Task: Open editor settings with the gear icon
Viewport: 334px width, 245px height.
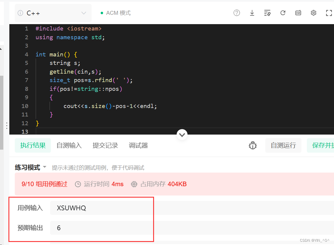Action: point(314,13)
